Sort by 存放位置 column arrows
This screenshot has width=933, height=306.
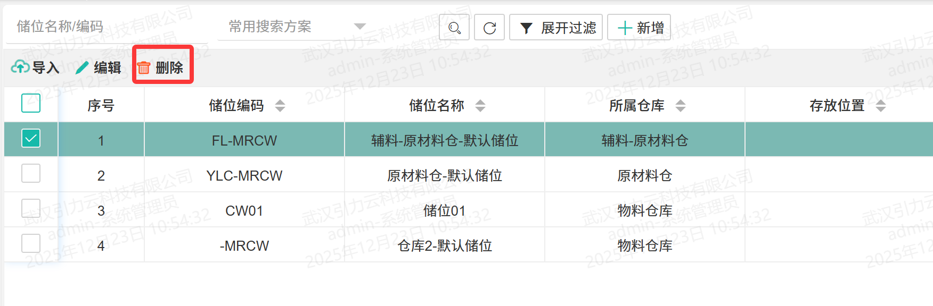pyautogui.click(x=881, y=106)
